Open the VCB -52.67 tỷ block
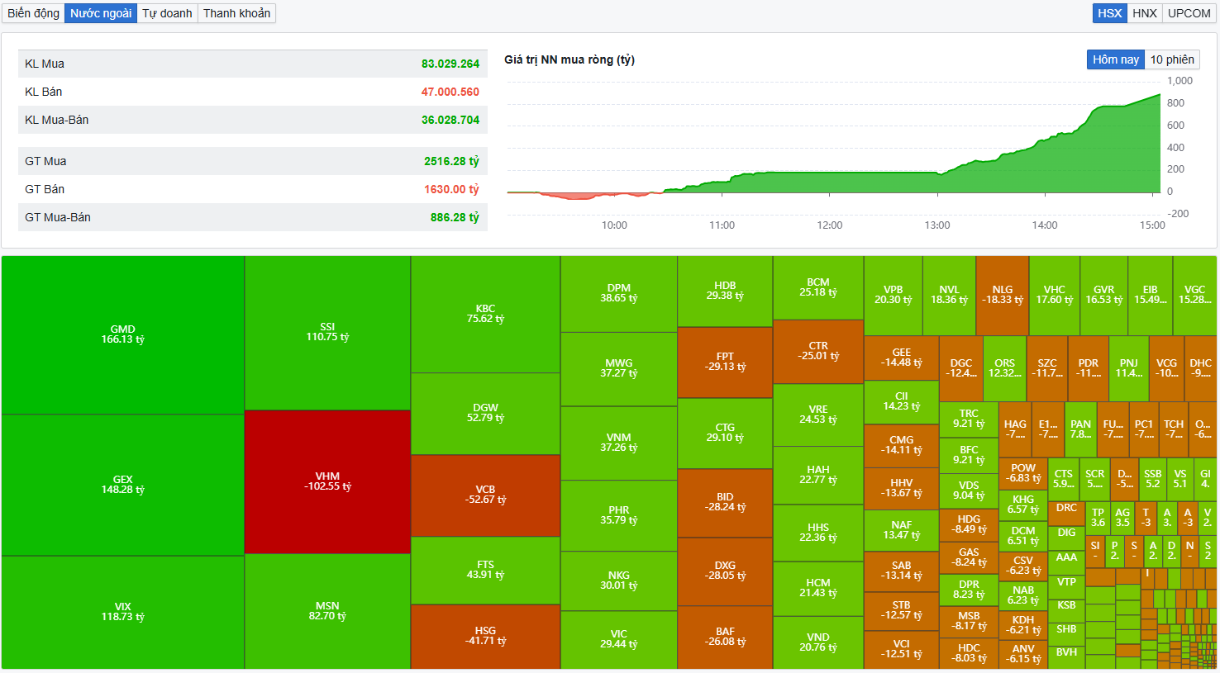The image size is (1220, 673). pos(485,495)
